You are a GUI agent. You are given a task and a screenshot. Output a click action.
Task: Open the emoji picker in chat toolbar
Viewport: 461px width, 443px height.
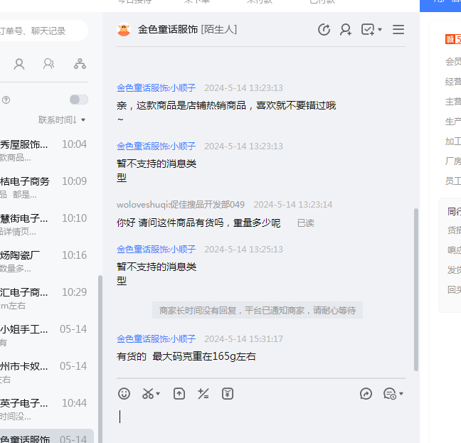(x=124, y=393)
